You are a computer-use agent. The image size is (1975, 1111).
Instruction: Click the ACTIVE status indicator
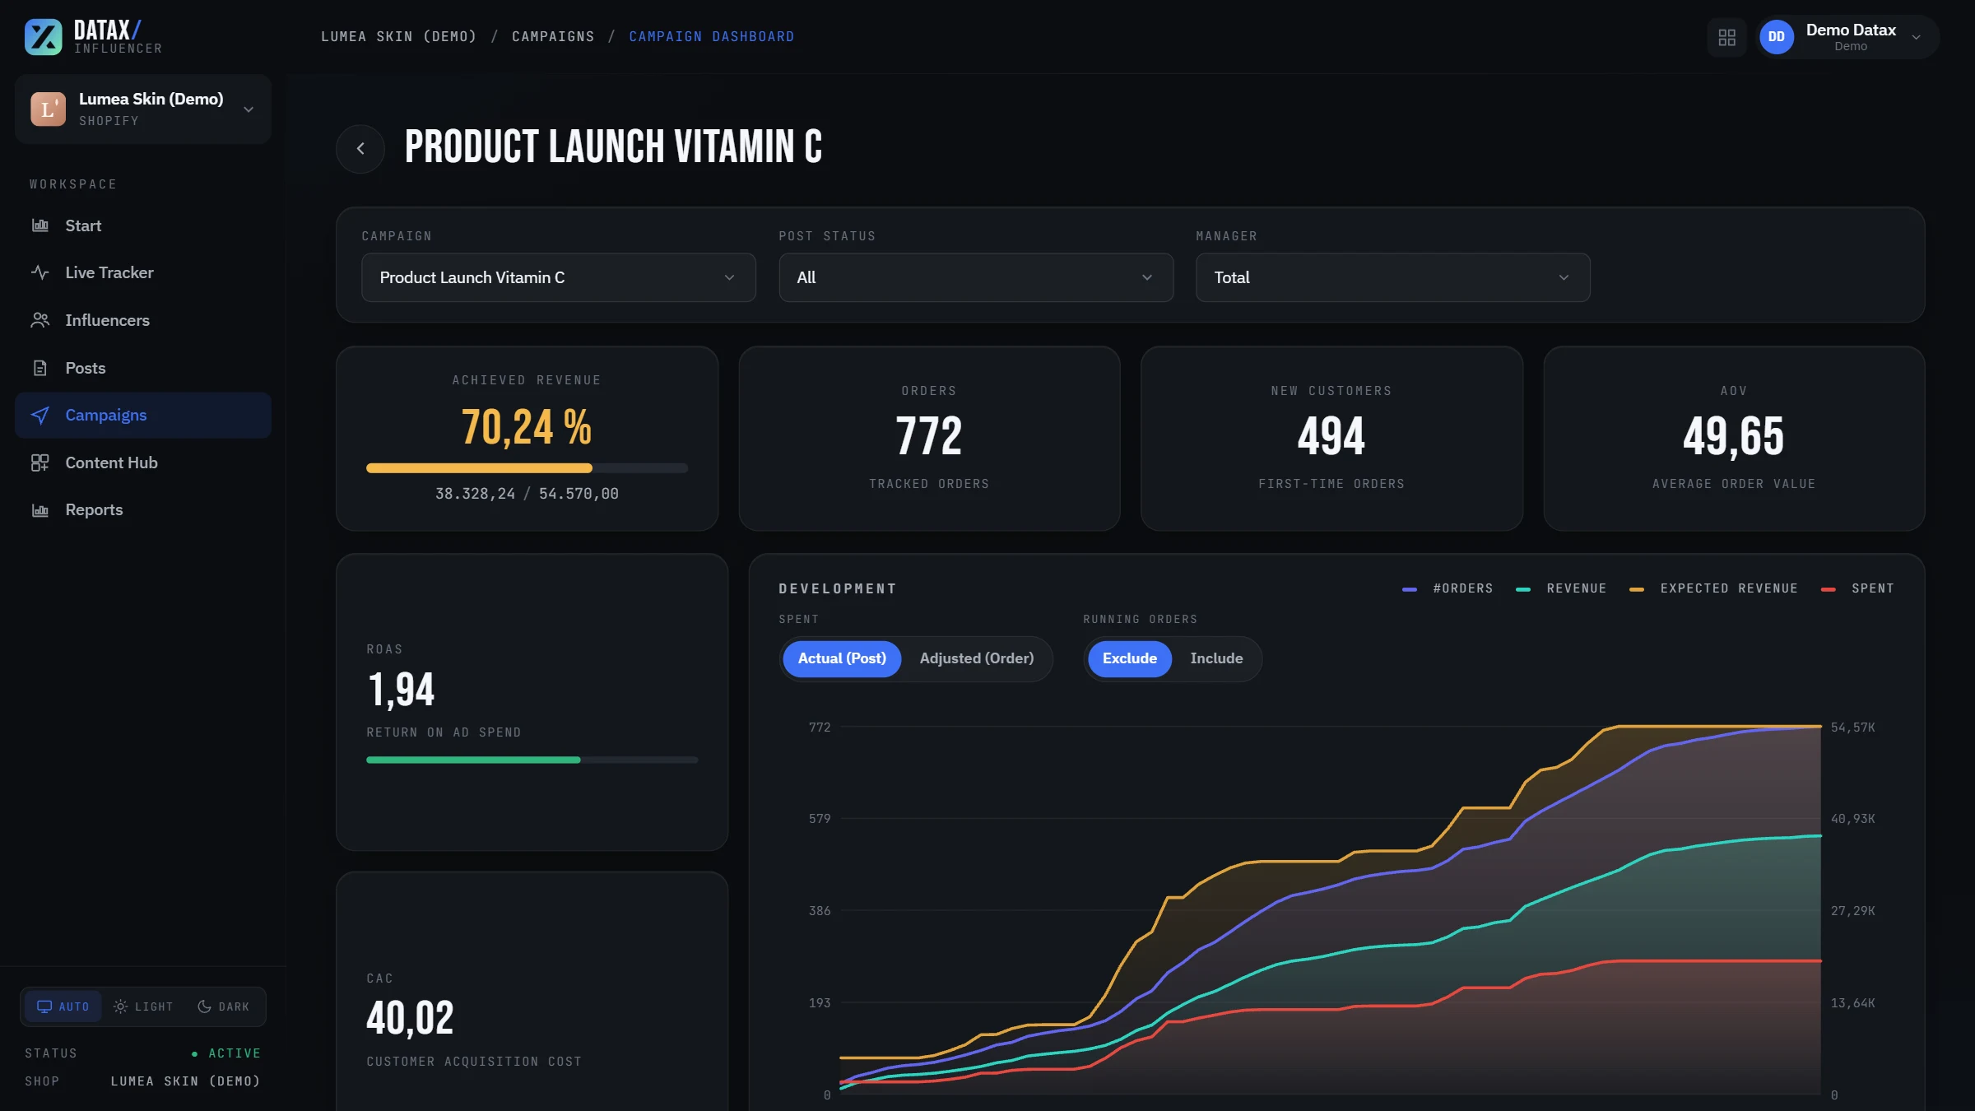(x=225, y=1053)
